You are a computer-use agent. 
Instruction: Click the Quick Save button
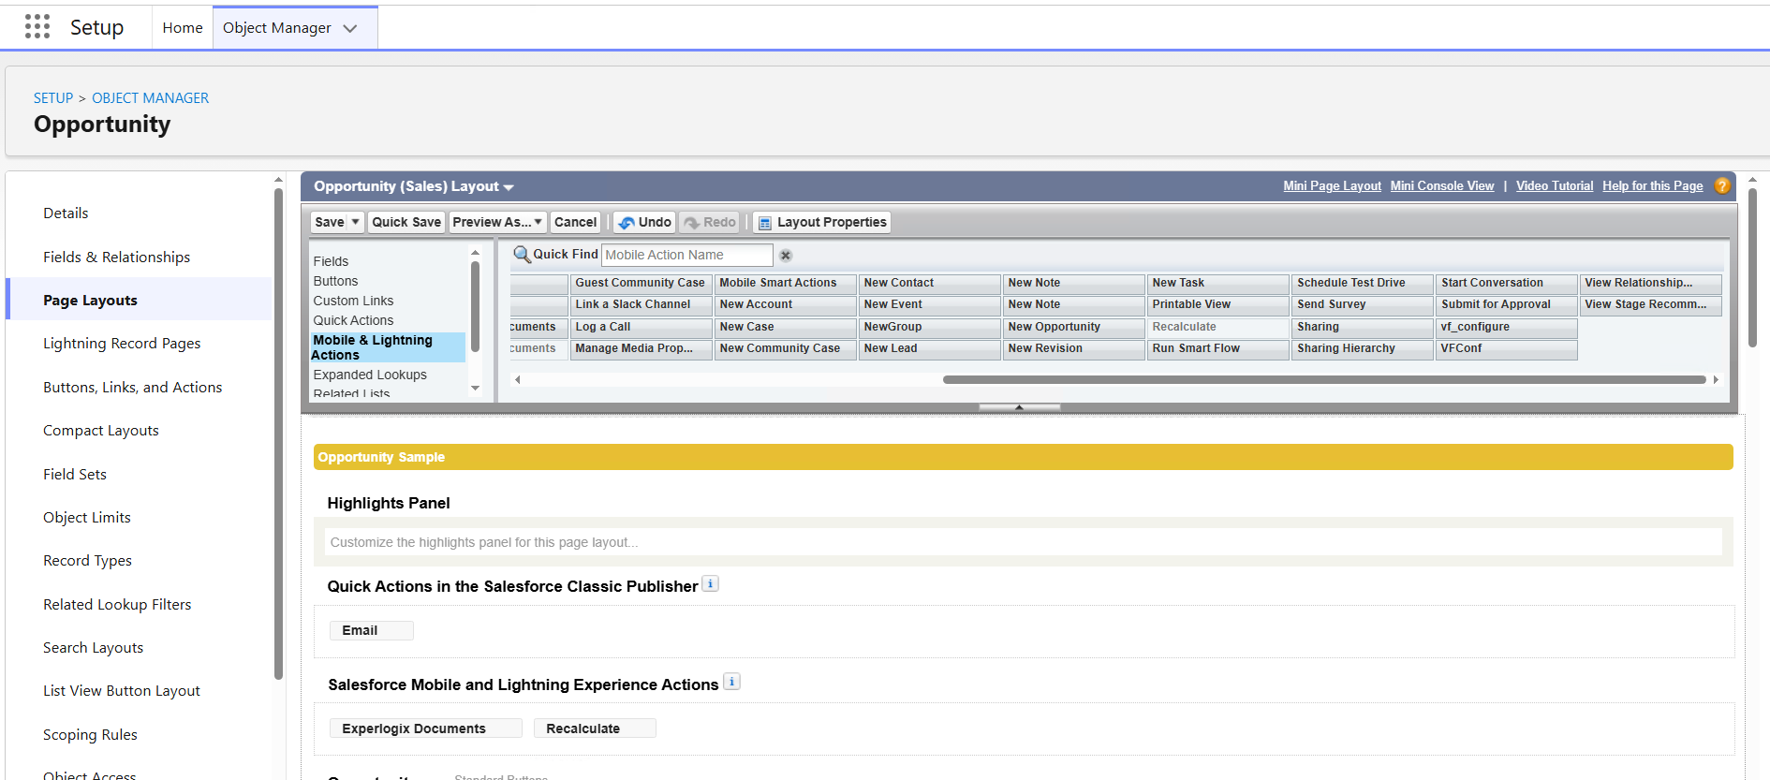(406, 222)
